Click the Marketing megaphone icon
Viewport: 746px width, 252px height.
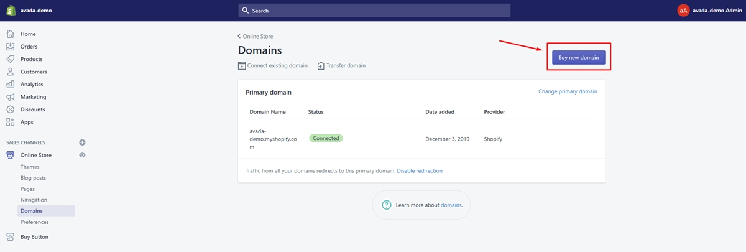11,97
